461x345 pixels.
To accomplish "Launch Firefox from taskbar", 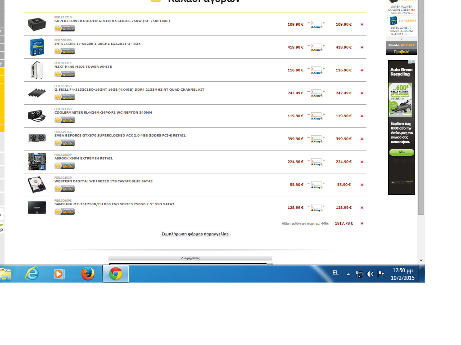I will [88, 274].
